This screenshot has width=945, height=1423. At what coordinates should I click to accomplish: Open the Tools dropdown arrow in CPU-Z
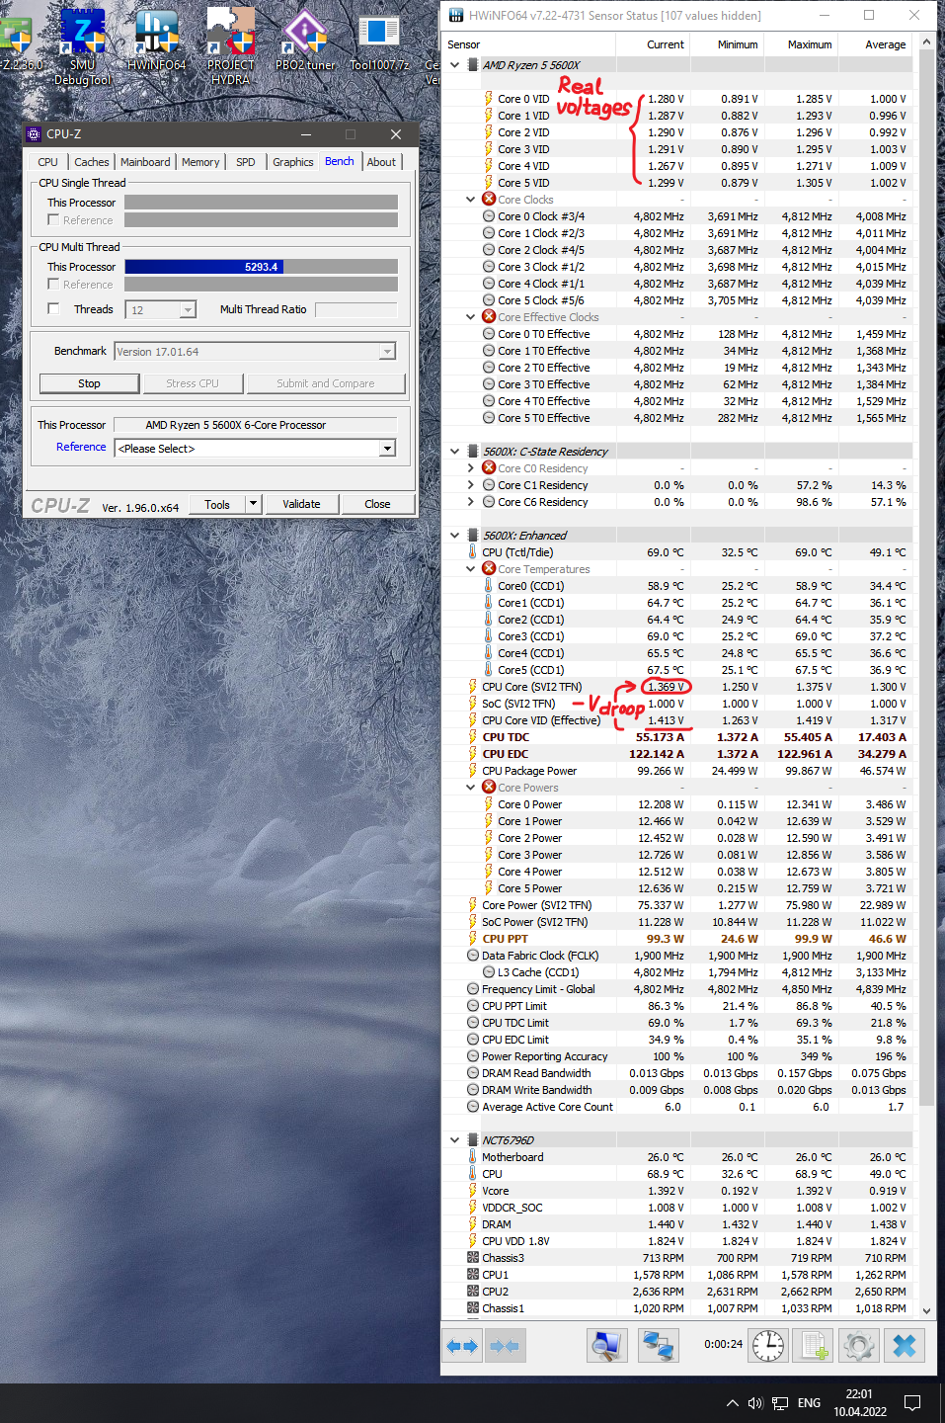[x=253, y=504]
